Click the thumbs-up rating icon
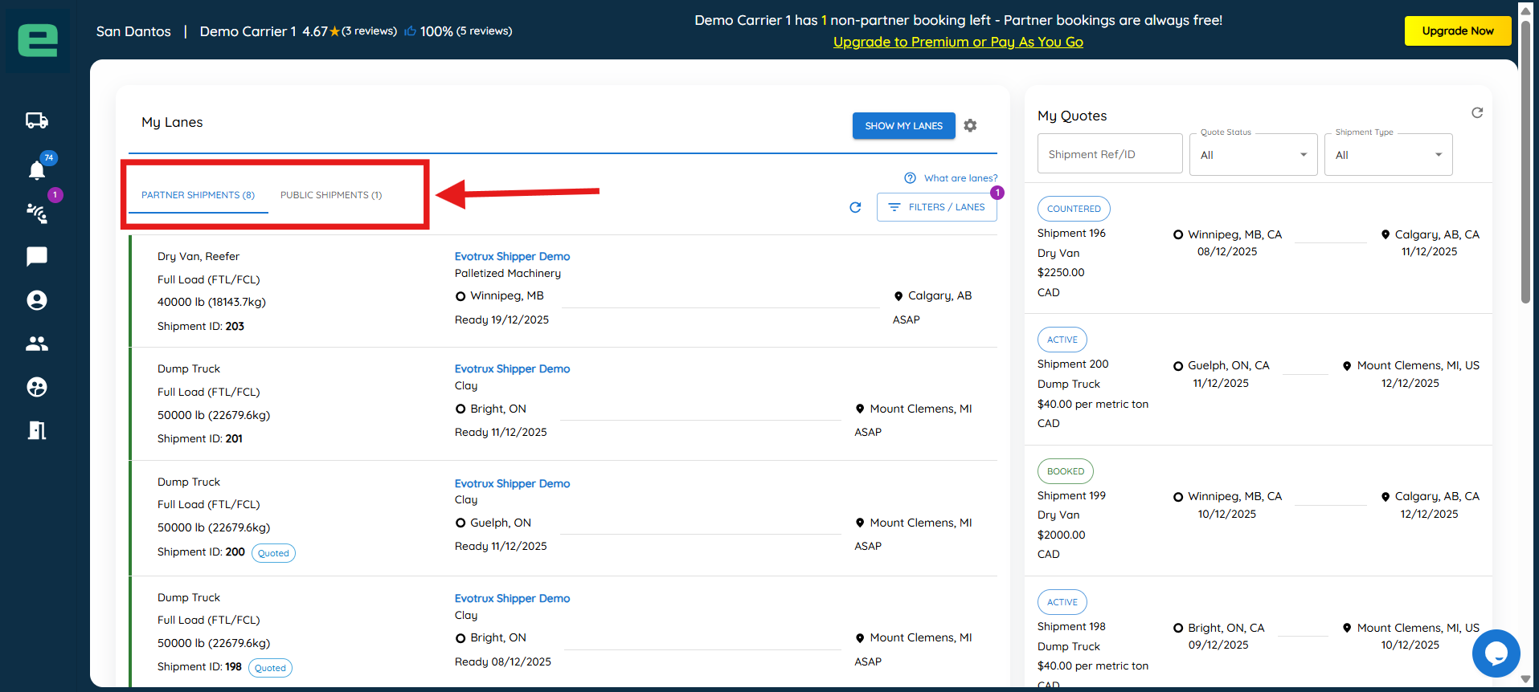Image resolution: width=1539 pixels, height=692 pixels. [x=410, y=31]
